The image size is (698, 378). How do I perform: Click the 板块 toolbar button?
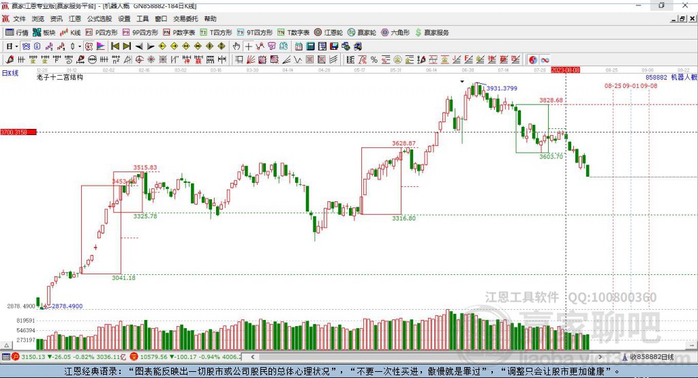tap(44, 33)
